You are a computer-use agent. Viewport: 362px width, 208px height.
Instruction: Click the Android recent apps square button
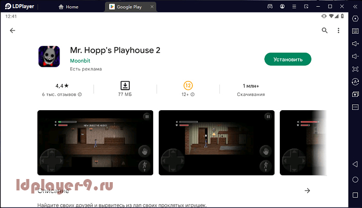[x=355, y=195]
